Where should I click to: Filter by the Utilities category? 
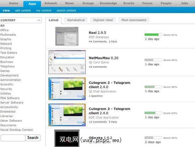pos(5,94)
